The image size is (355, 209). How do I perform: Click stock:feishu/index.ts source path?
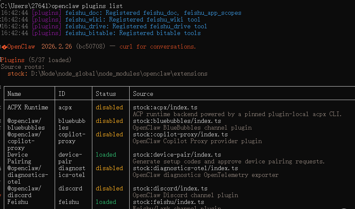169,202
